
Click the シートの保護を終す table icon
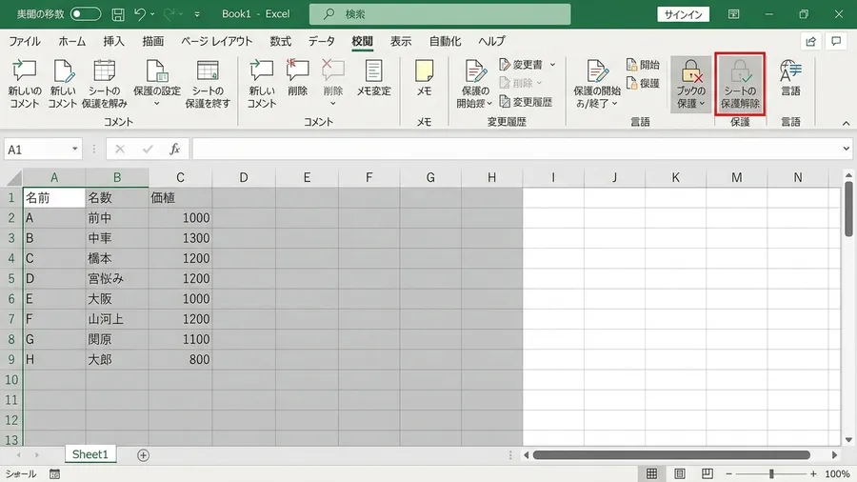click(208, 71)
